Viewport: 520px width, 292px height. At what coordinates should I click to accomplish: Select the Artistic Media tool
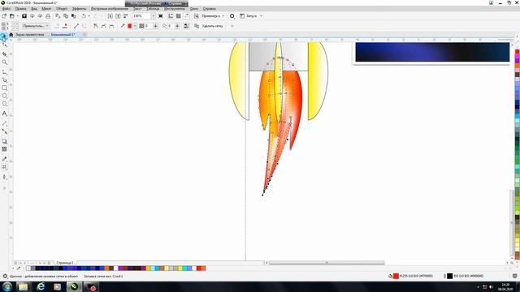(x=4, y=80)
